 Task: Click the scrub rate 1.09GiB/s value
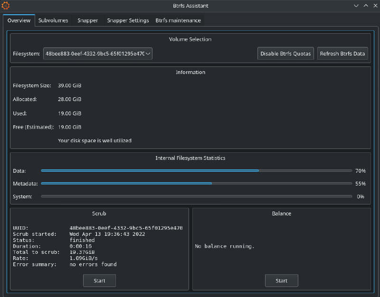(x=84, y=258)
